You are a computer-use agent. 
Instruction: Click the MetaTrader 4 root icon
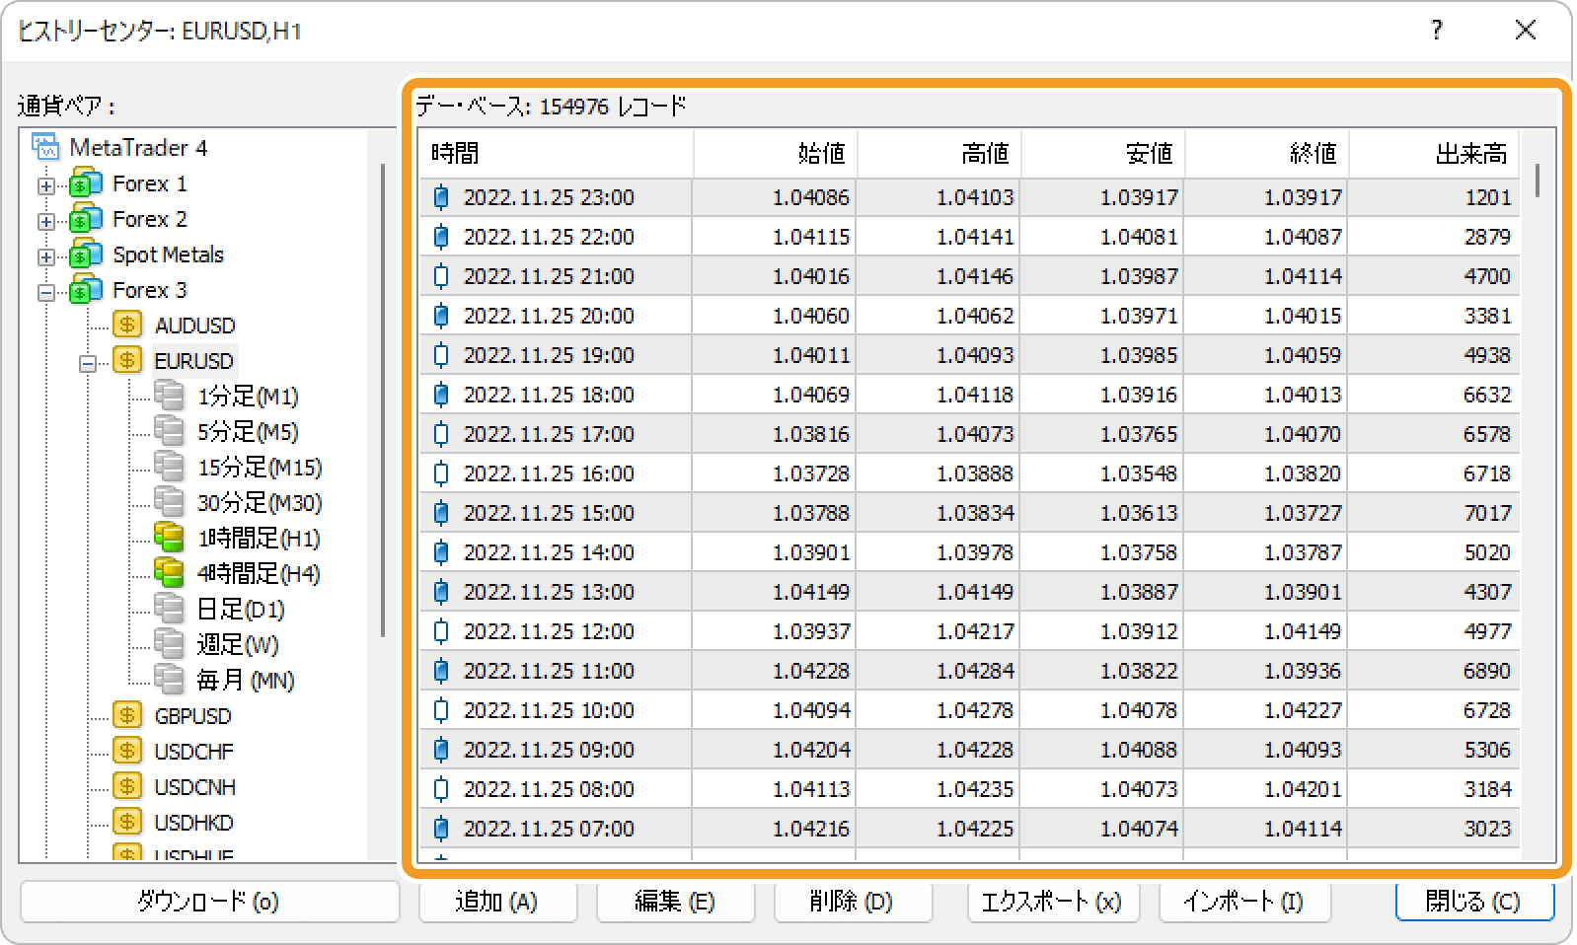tap(45, 147)
